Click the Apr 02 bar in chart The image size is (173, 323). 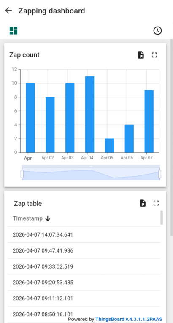(50, 125)
